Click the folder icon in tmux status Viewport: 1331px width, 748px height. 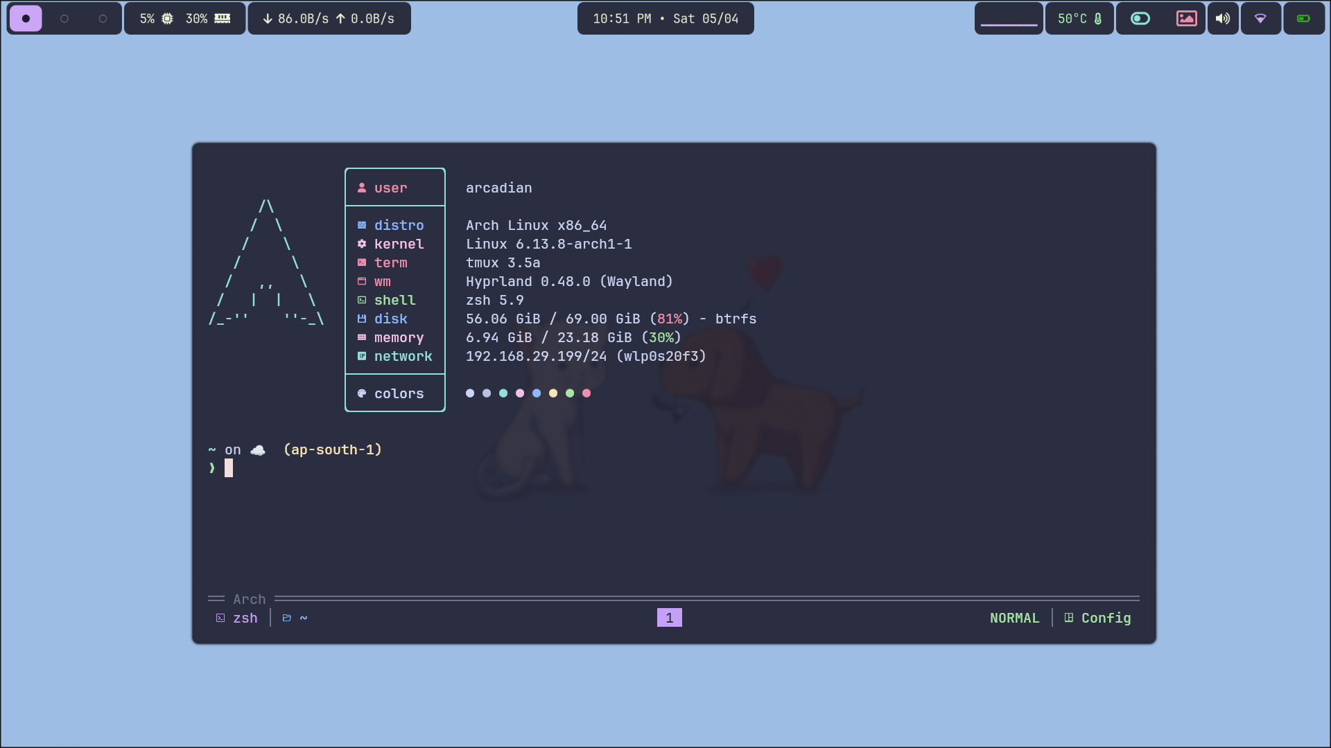(x=287, y=618)
